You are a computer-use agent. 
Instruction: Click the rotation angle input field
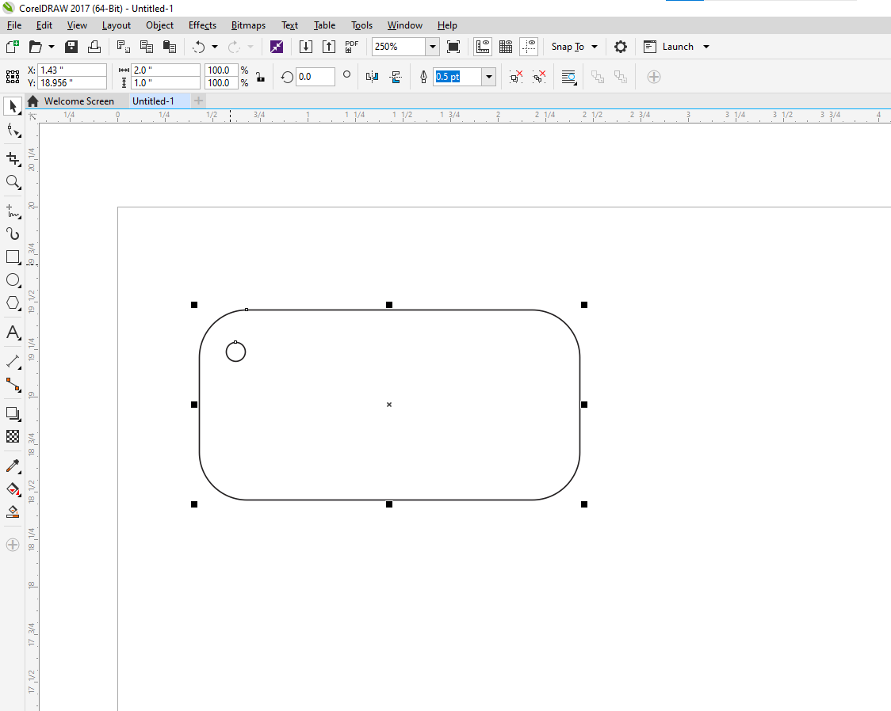point(315,77)
